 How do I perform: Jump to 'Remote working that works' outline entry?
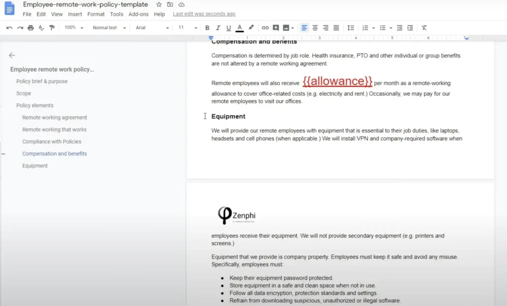pyautogui.click(x=54, y=130)
